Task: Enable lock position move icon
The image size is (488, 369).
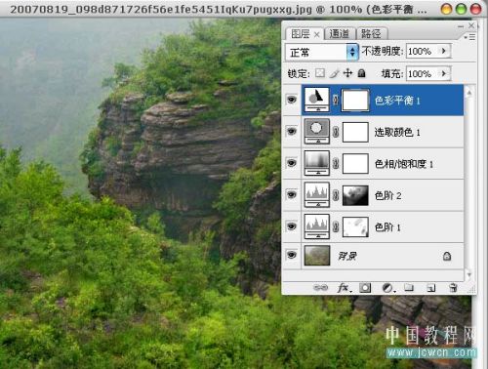Action: pyautogui.click(x=347, y=73)
